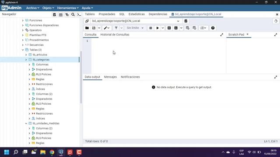Open the Search Objects magnifier in Navegador
The image size is (280, 157).
(73, 14)
